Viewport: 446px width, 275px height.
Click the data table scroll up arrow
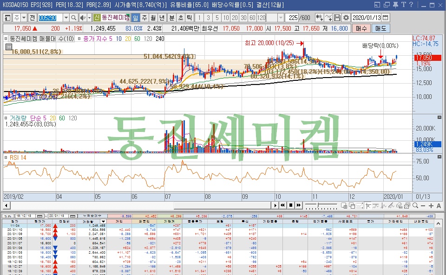point(438,224)
